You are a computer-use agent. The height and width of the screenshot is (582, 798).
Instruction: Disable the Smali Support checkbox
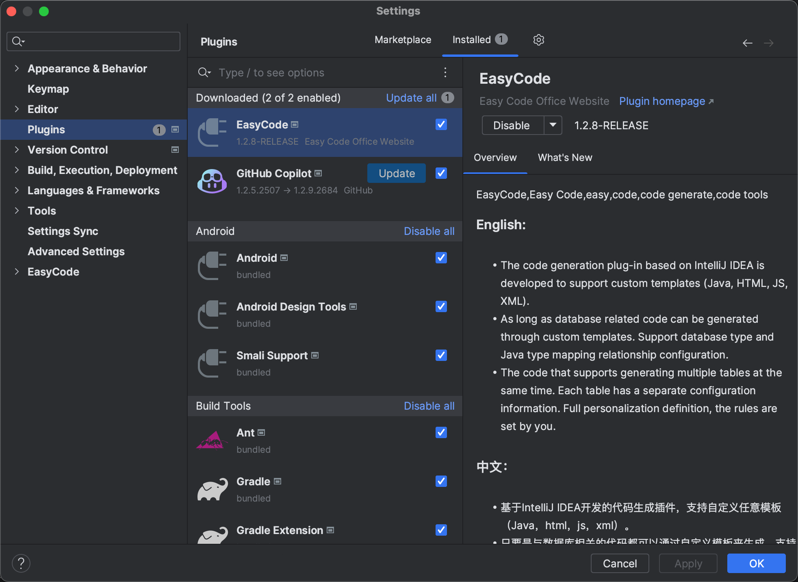(441, 355)
